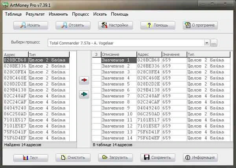Click the Искать search button
This screenshot has width=236, height=168.
[31, 25]
